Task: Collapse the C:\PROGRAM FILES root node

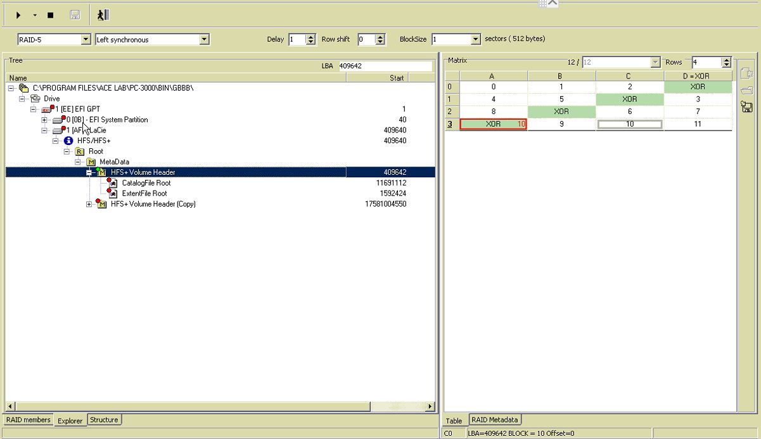Action: point(11,88)
